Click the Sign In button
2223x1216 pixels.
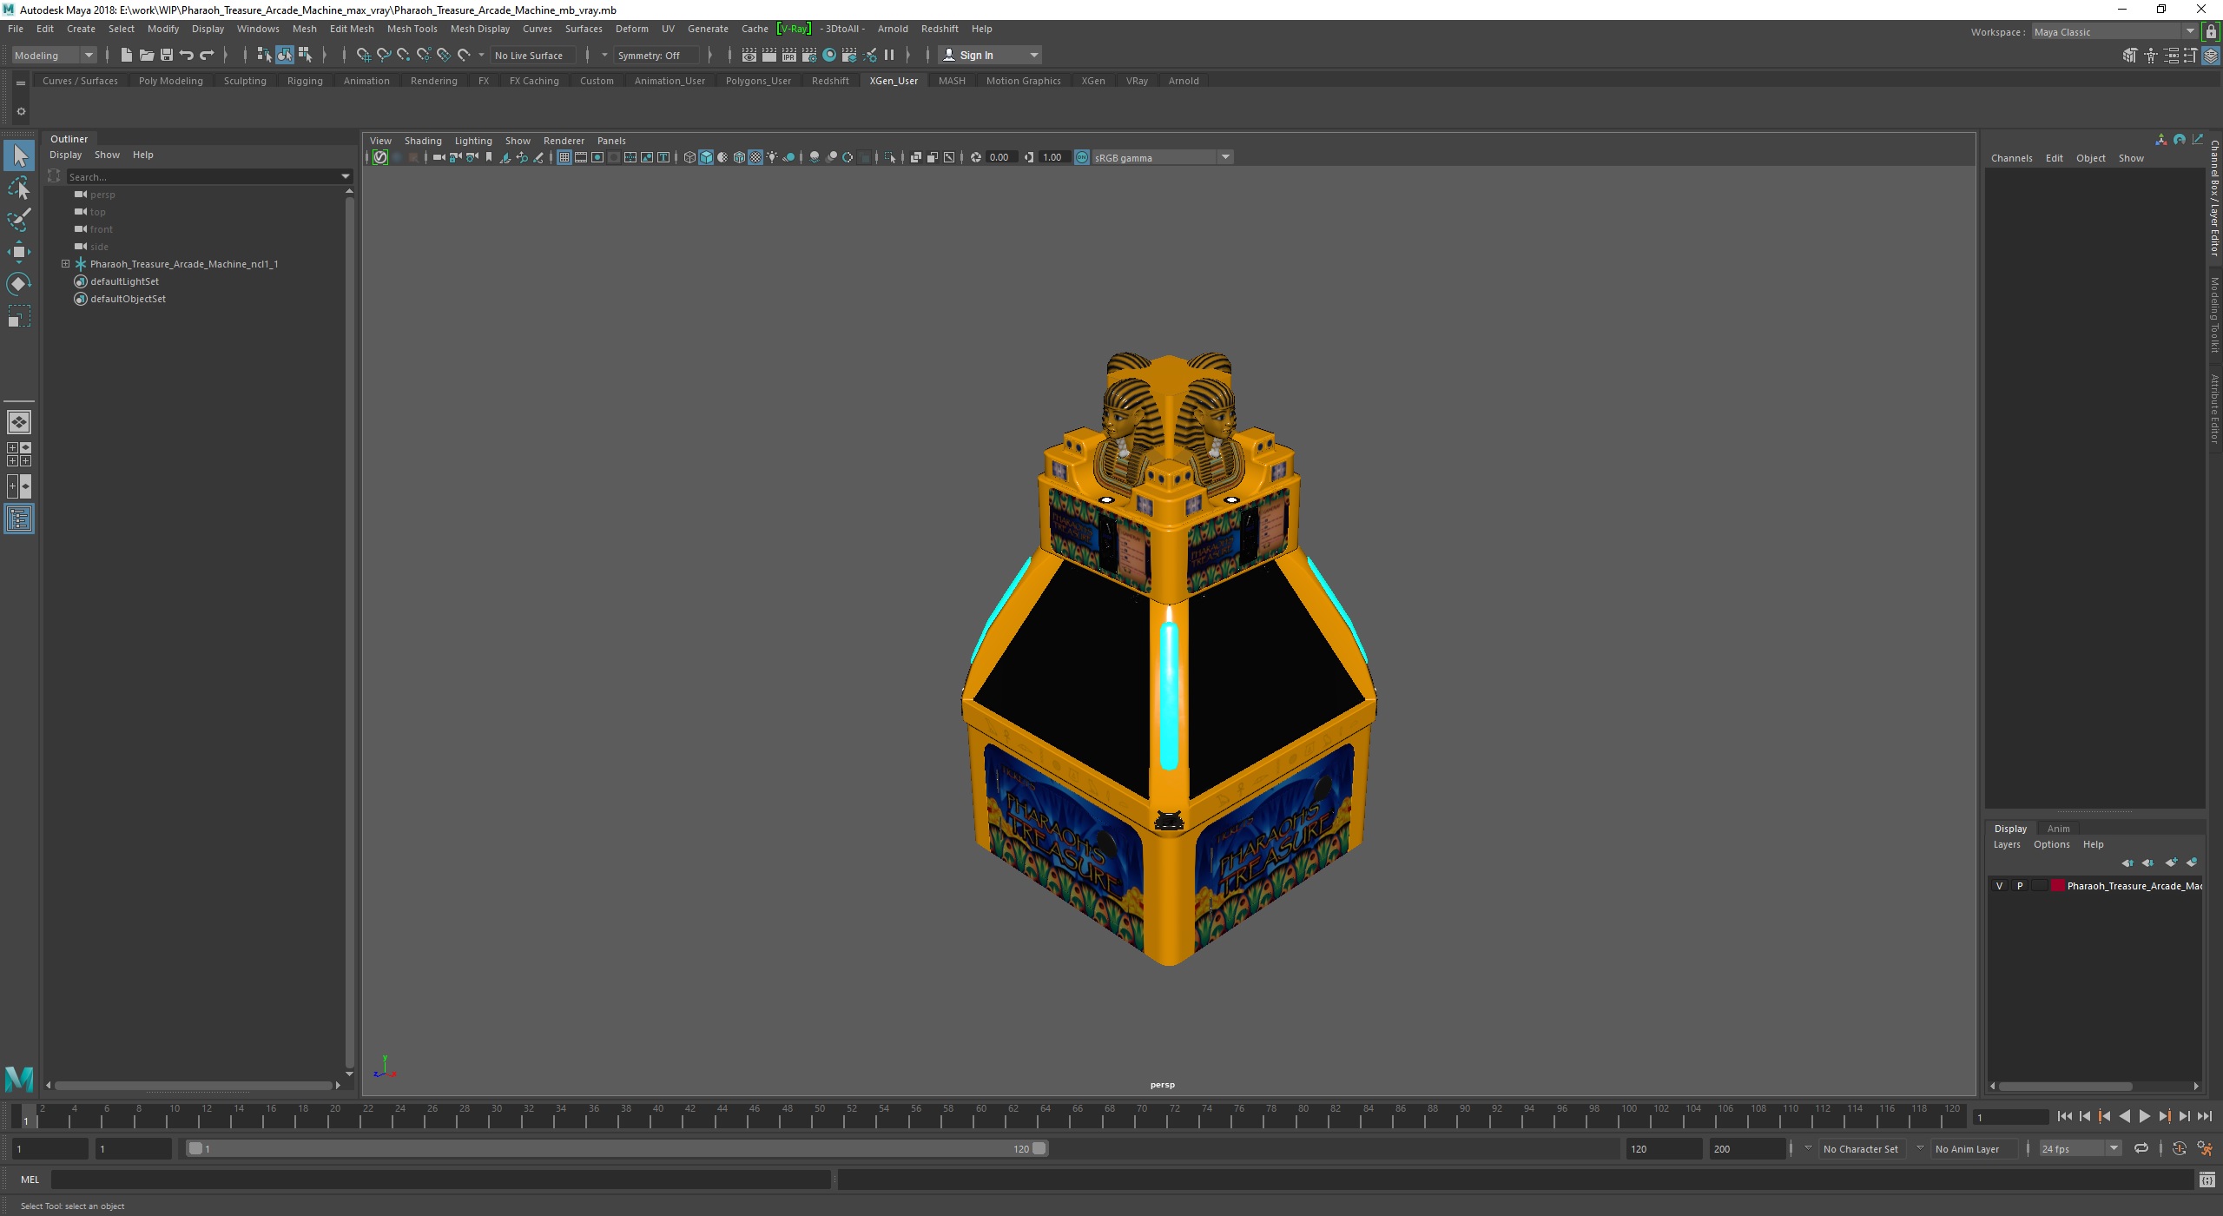pyautogui.click(x=976, y=55)
